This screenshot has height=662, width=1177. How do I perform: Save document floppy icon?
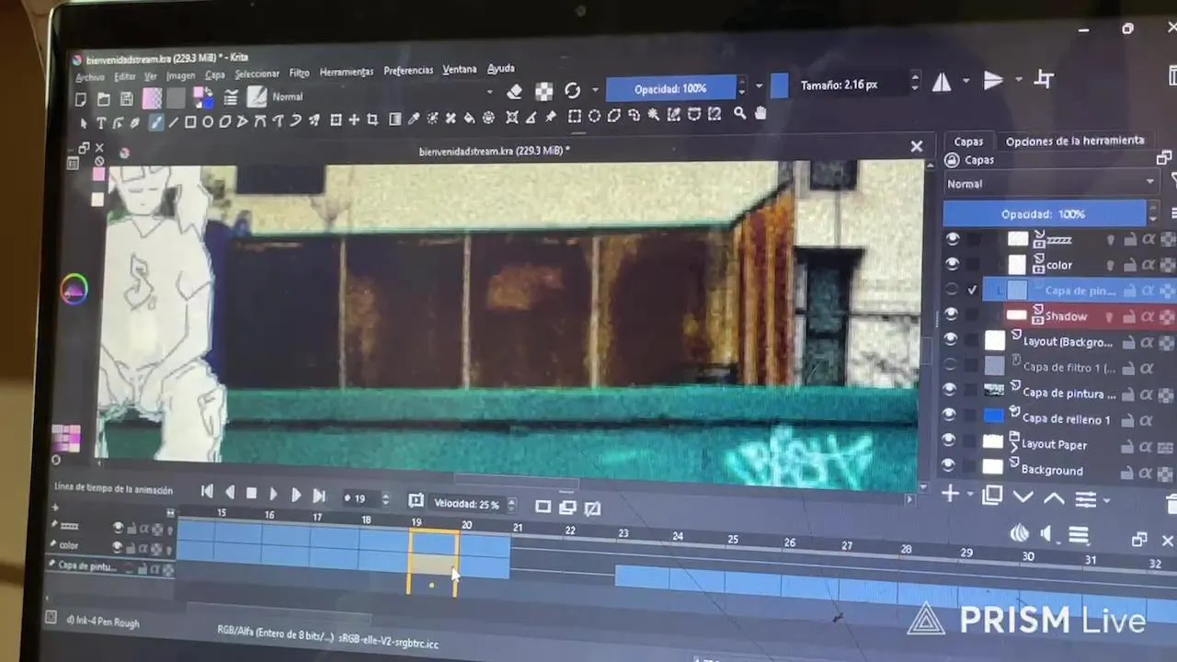(127, 99)
